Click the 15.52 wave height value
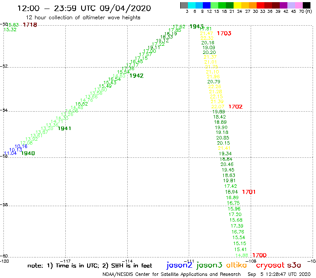This screenshot has width=316, height=278. click(x=82, y=104)
